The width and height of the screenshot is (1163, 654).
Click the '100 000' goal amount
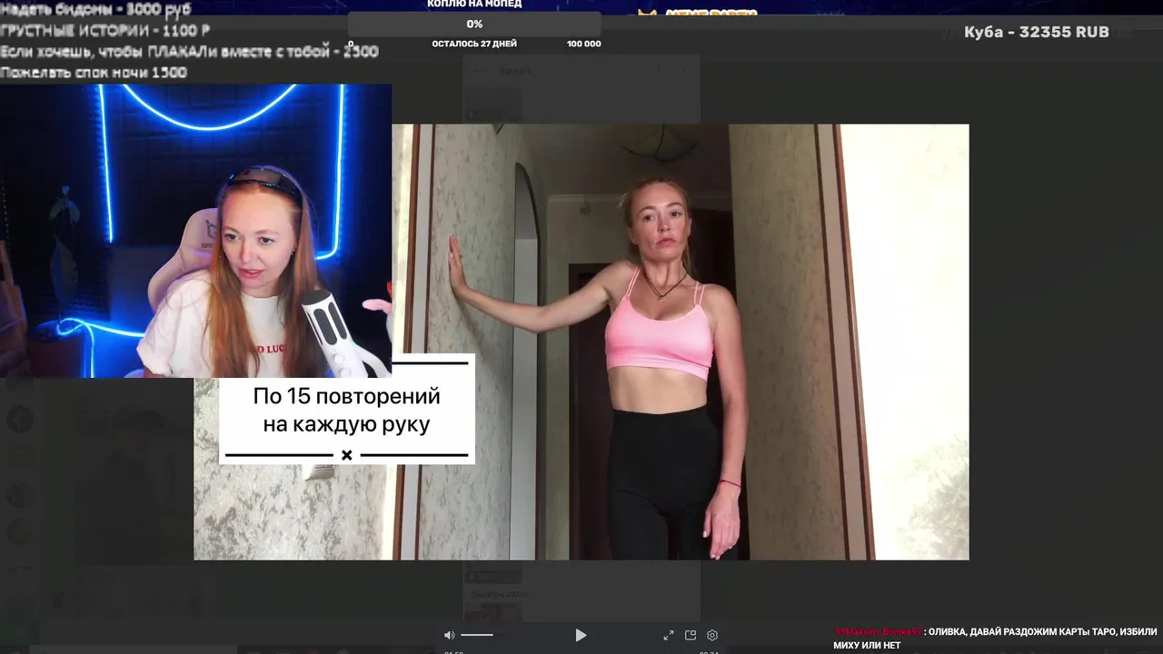pyautogui.click(x=583, y=44)
